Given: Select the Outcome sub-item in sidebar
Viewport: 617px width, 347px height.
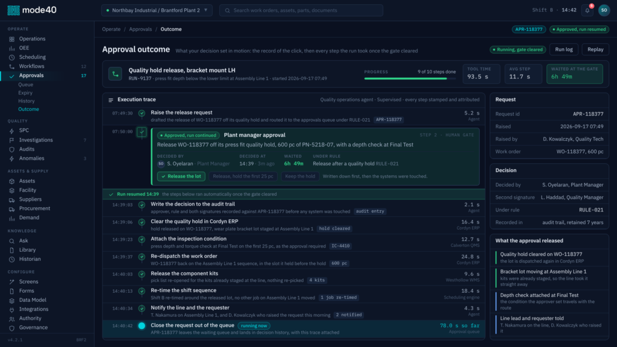Looking at the screenshot, I should click(x=28, y=110).
